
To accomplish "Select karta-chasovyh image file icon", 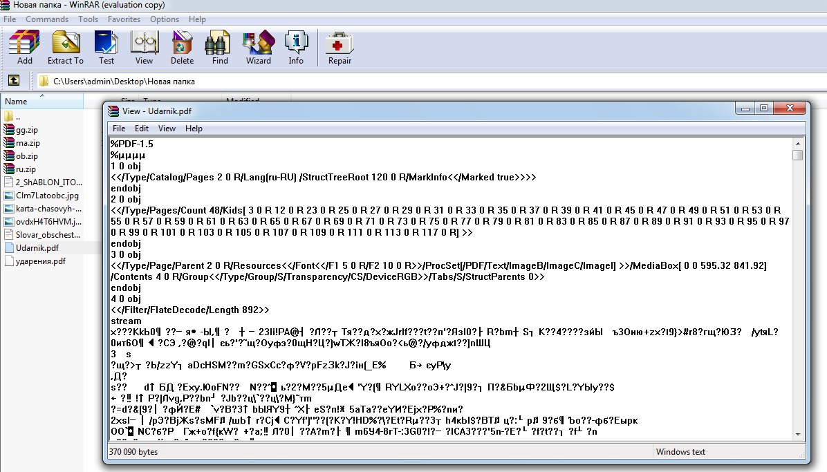I will coord(8,208).
